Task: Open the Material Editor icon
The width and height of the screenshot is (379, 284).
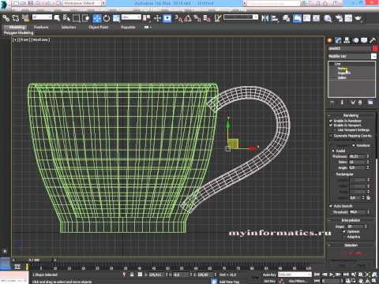Action: [328, 18]
